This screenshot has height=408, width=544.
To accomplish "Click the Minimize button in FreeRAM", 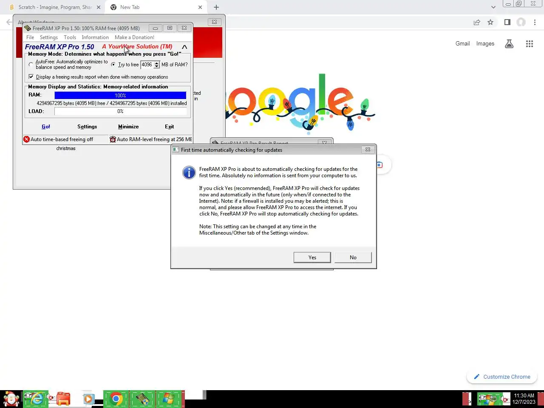I will pos(128,127).
